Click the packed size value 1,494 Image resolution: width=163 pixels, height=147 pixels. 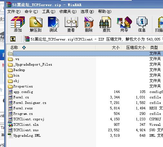[140, 108]
